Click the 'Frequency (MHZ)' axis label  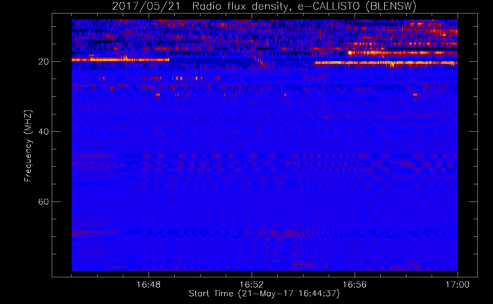28,146
